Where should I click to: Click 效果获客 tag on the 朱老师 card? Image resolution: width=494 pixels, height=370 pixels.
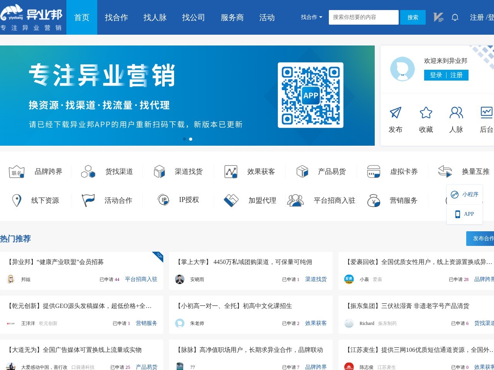pos(316,323)
